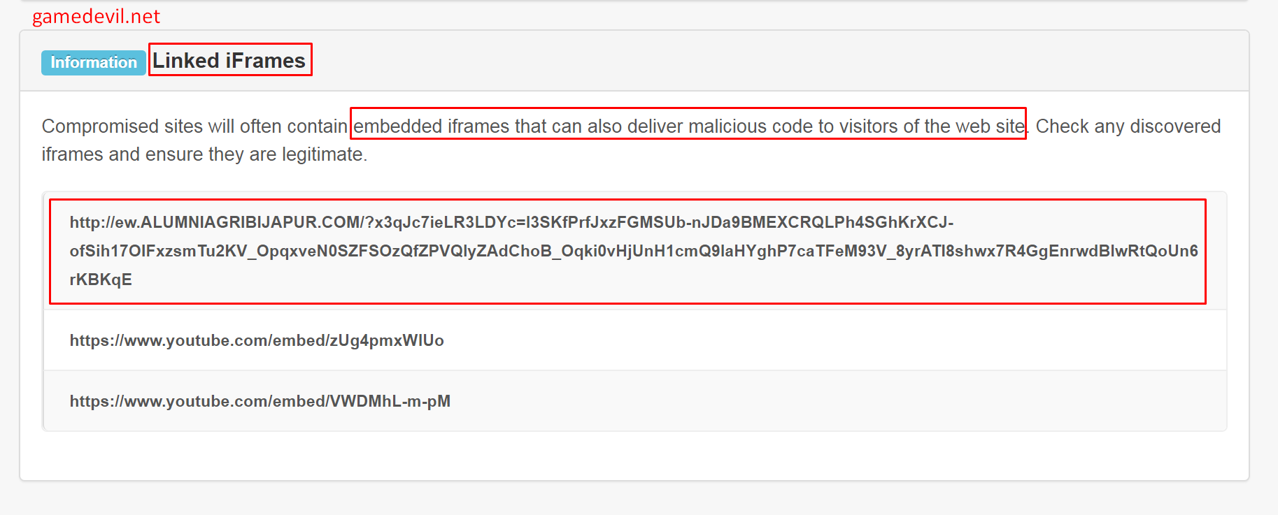Click the gamedevil.net red label
Screen dimensions: 1278x515
pos(96,16)
